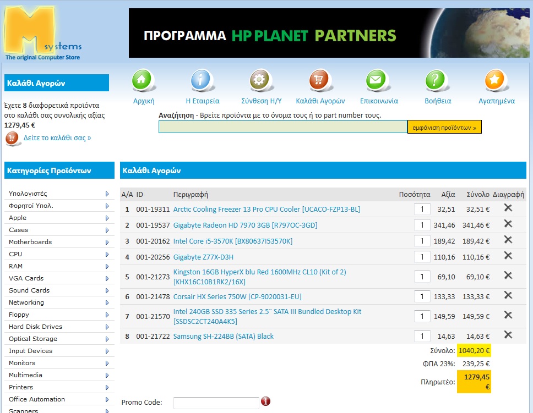Click the Promo Code input field
The image size is (533, 413).
tap(216, 403)
